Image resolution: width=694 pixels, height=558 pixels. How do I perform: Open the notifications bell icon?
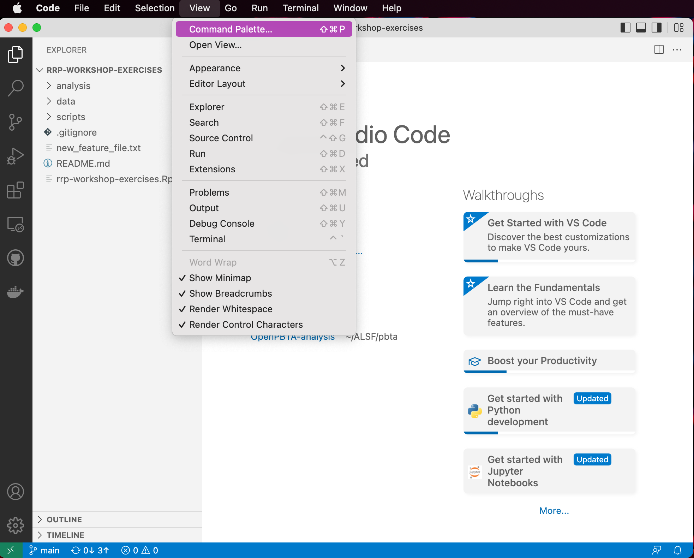click(x=678, y=550)
